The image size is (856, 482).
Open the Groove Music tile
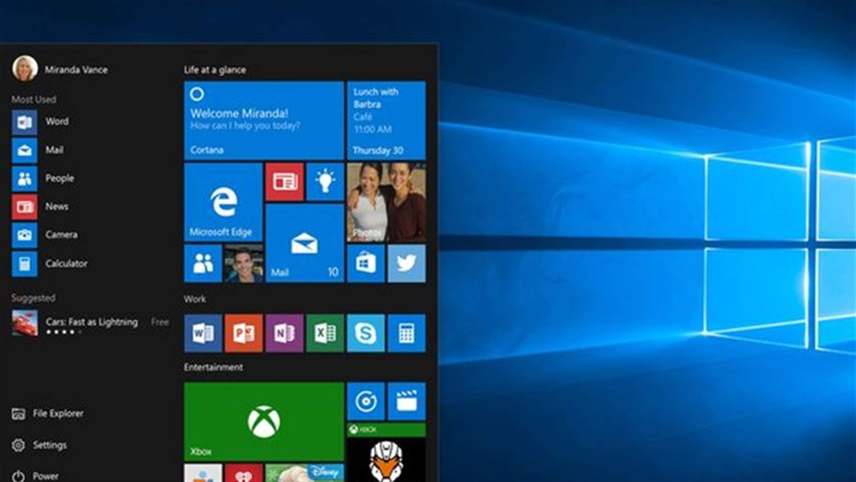click(x=366, y=401)
